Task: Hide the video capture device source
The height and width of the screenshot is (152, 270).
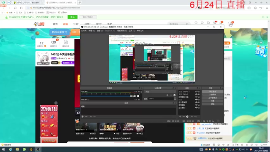Action: 196,97
